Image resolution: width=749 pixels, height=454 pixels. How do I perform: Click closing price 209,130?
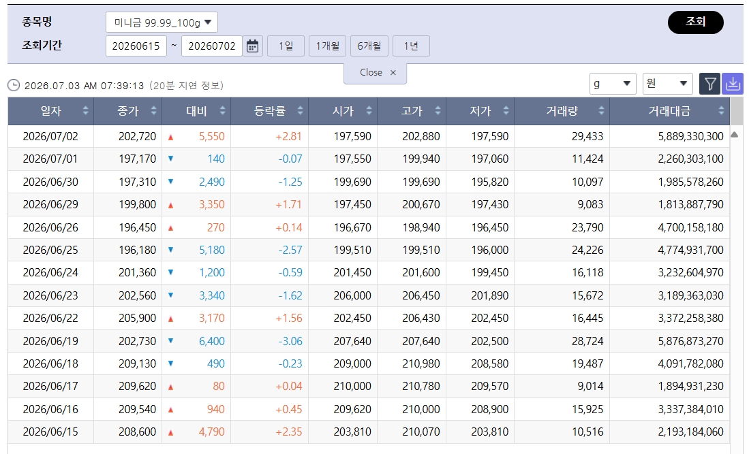(138, 364)
